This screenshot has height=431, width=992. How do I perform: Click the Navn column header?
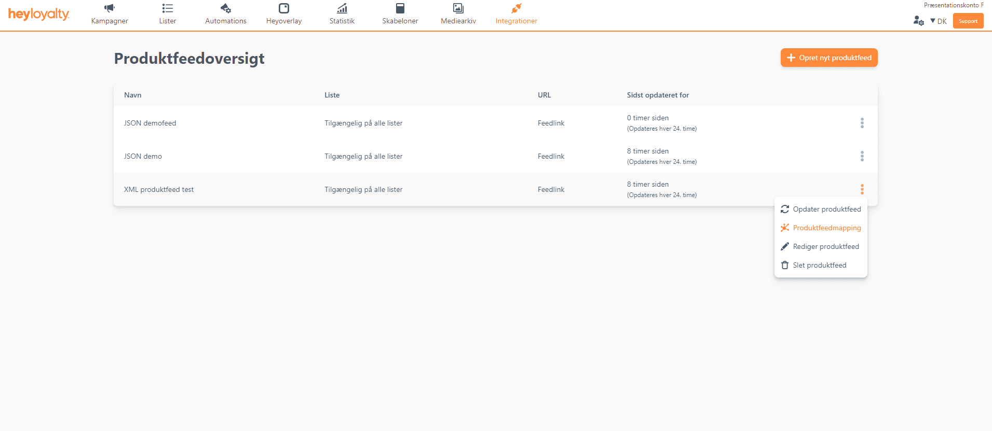click(x=133, y=95)
